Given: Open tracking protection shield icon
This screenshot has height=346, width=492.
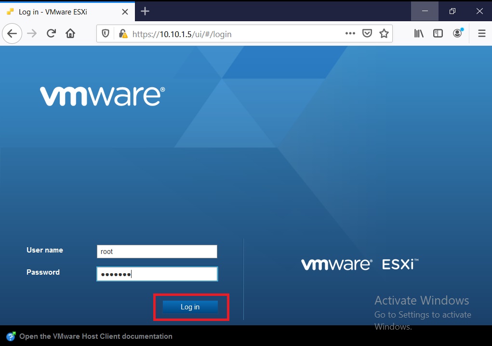Looking at the screenshot, I should click(106, 34).
